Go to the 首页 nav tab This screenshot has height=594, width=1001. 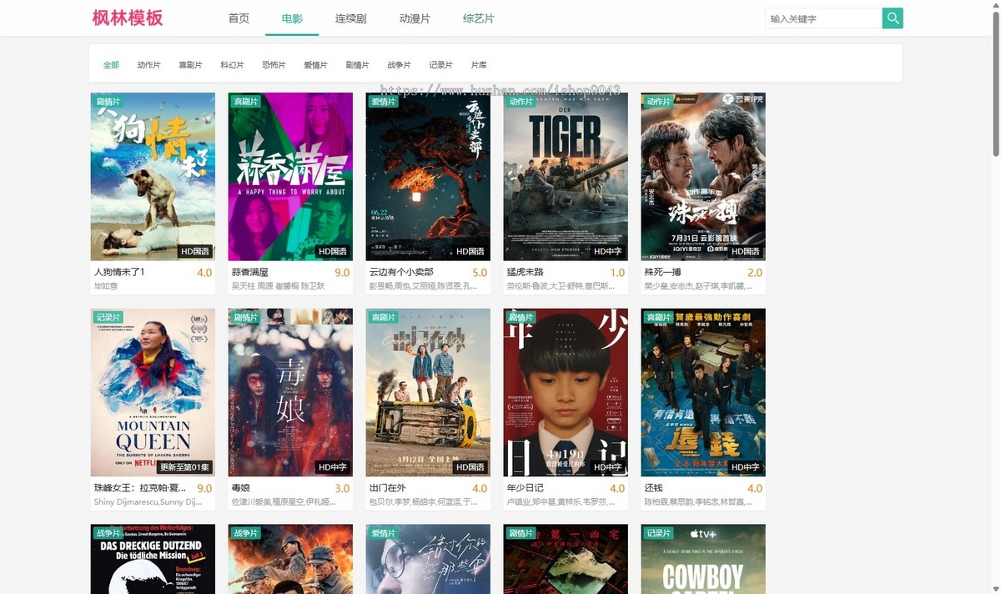point(239,18)
